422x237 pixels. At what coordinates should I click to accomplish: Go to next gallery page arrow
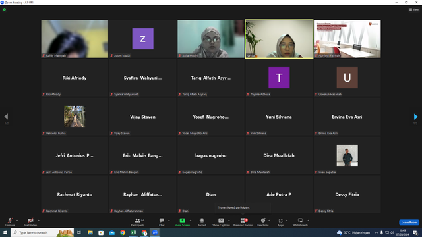pyautogui.click(x=415, y=117)
